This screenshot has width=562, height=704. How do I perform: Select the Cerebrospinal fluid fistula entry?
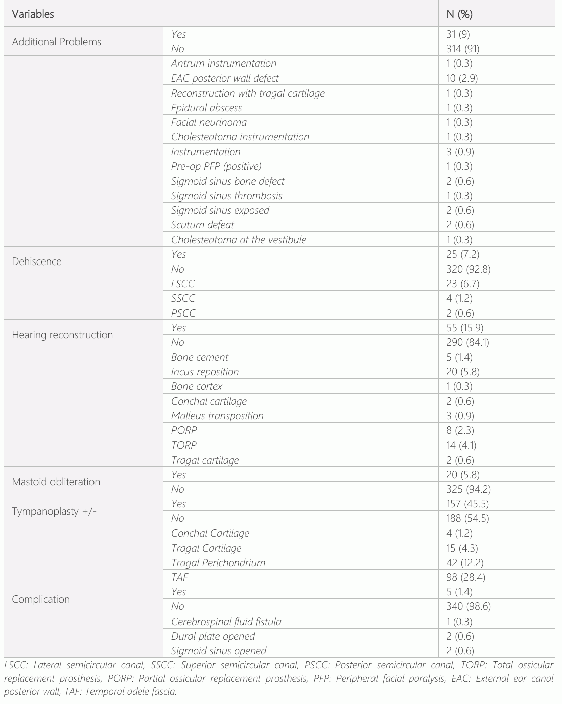[226, 622]
